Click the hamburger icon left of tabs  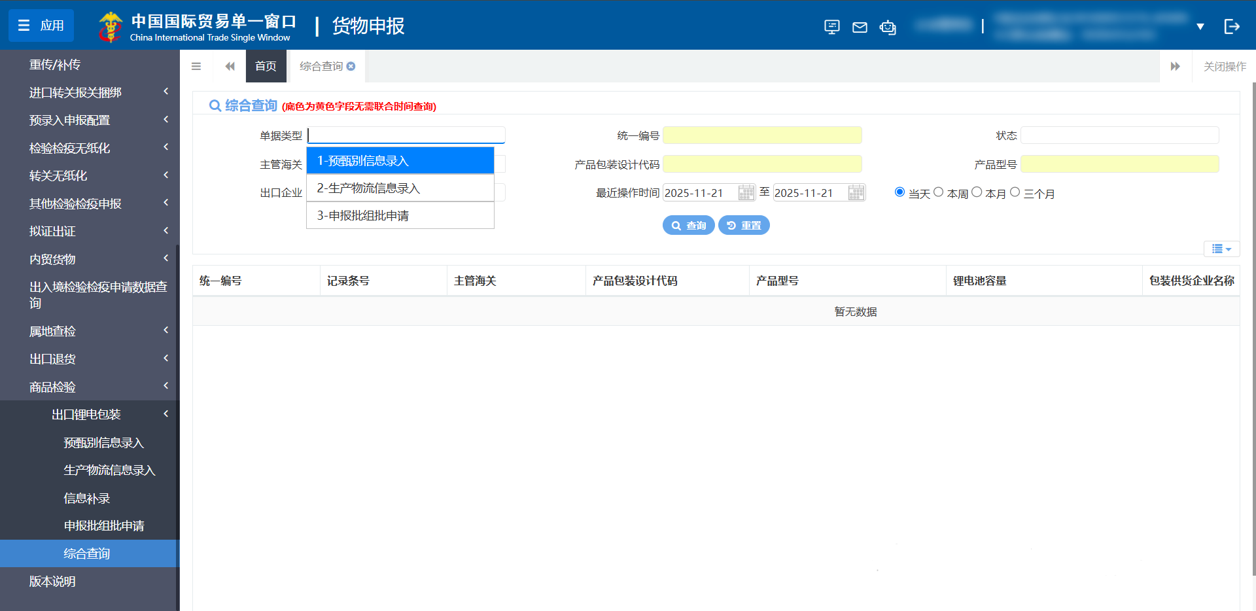196,66
